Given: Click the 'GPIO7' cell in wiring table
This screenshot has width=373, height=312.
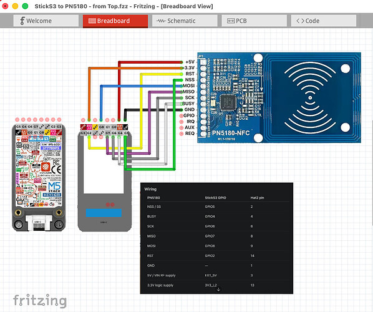Looking at the screenshot, I should click(x=210, y=236).
